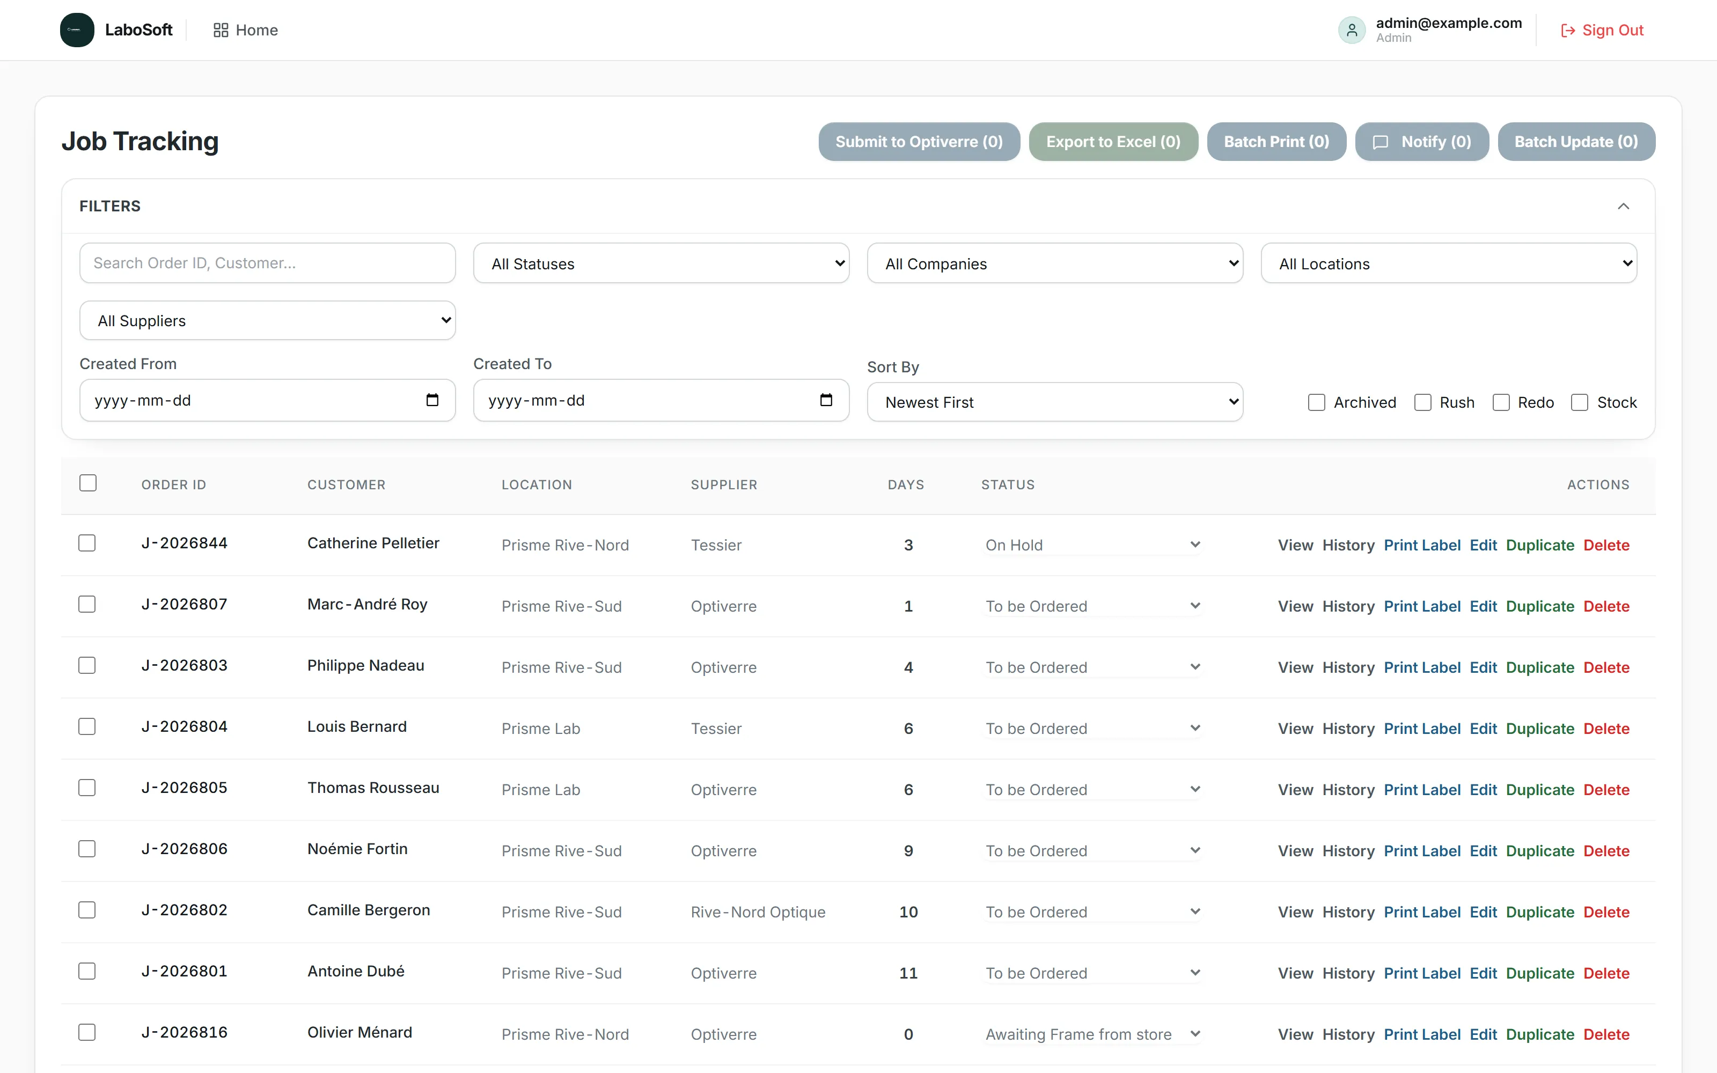The height and width of the screenshot is (1073, 1717).
Task: Click order ID J-2026805
Action: pos(185,788)
